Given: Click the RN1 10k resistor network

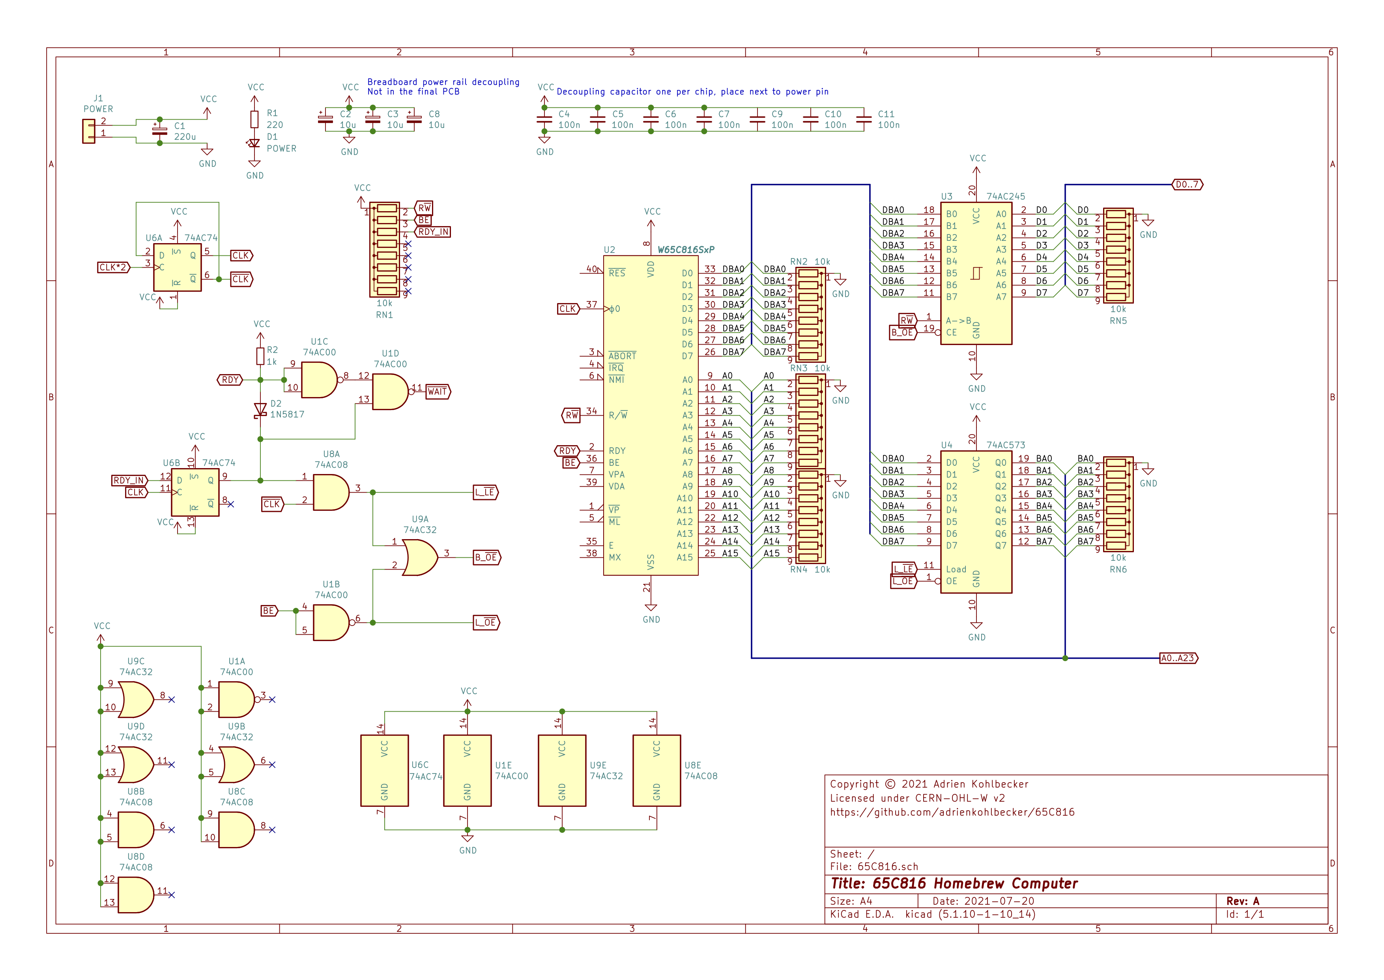Looking at the screenshot, I should (x=384, y=249).
